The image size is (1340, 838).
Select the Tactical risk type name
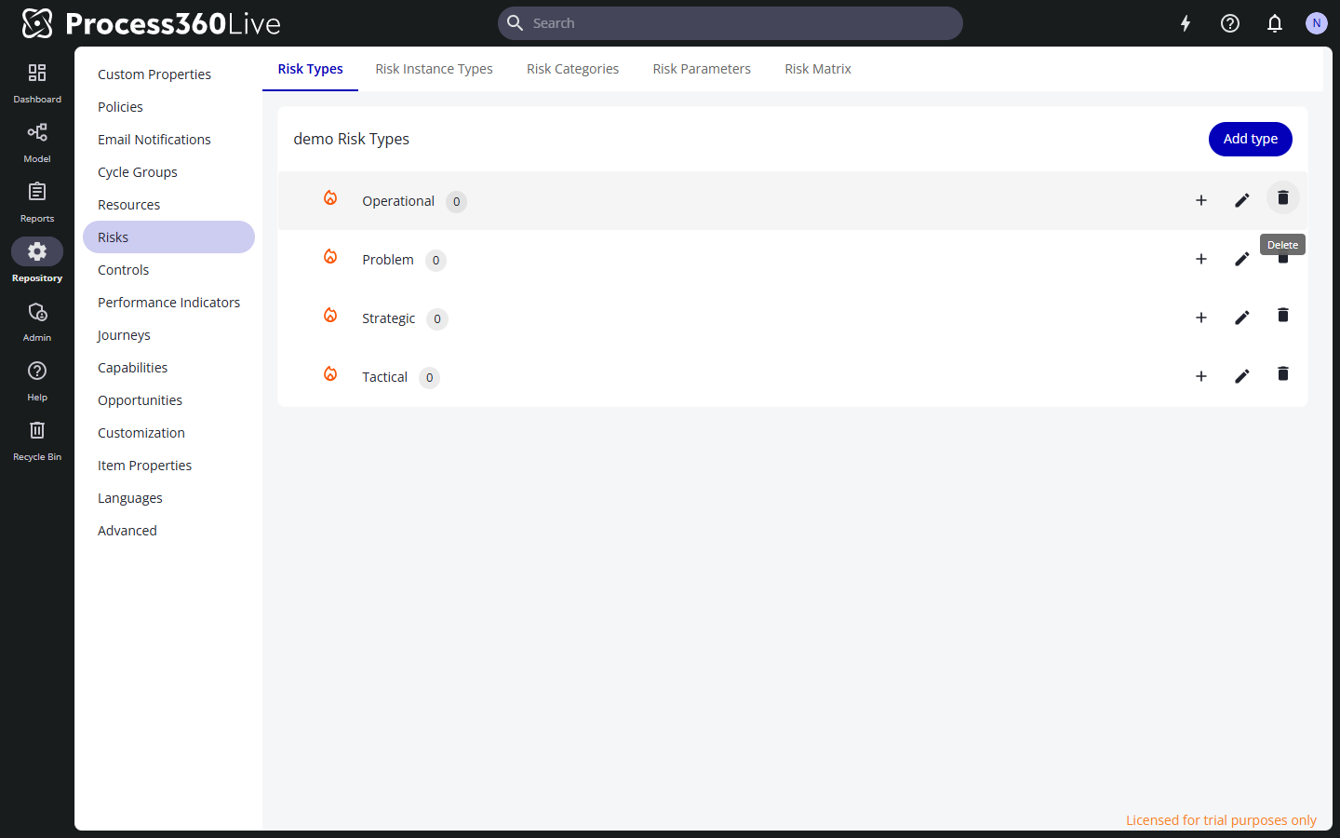click(384, 377)
